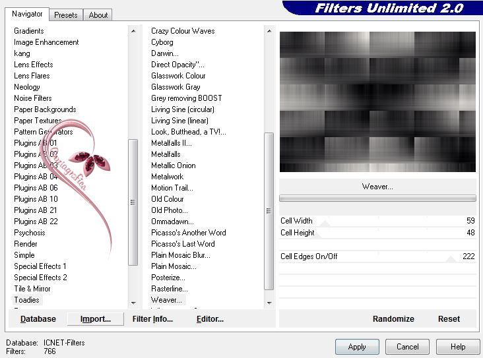Click the Import... button
483x358 pixels.
coord(96,319)
